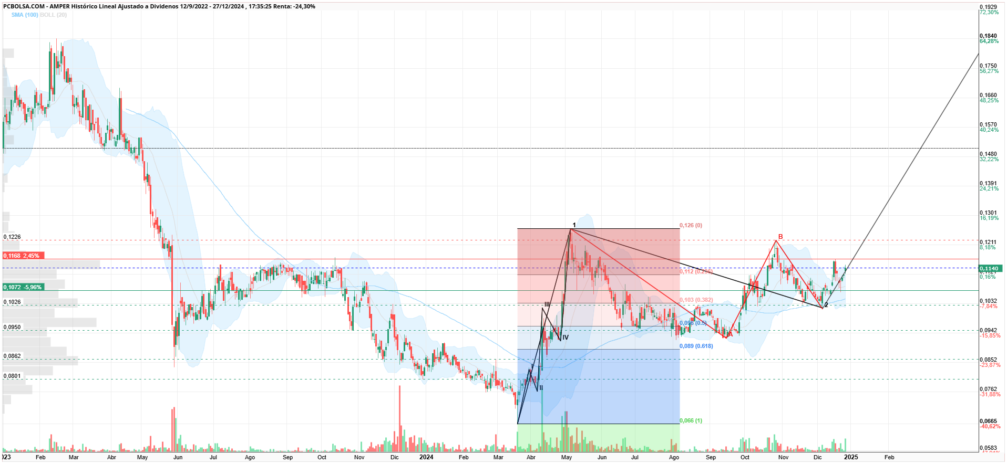Click the 0,0950 level label

(12, 327)
